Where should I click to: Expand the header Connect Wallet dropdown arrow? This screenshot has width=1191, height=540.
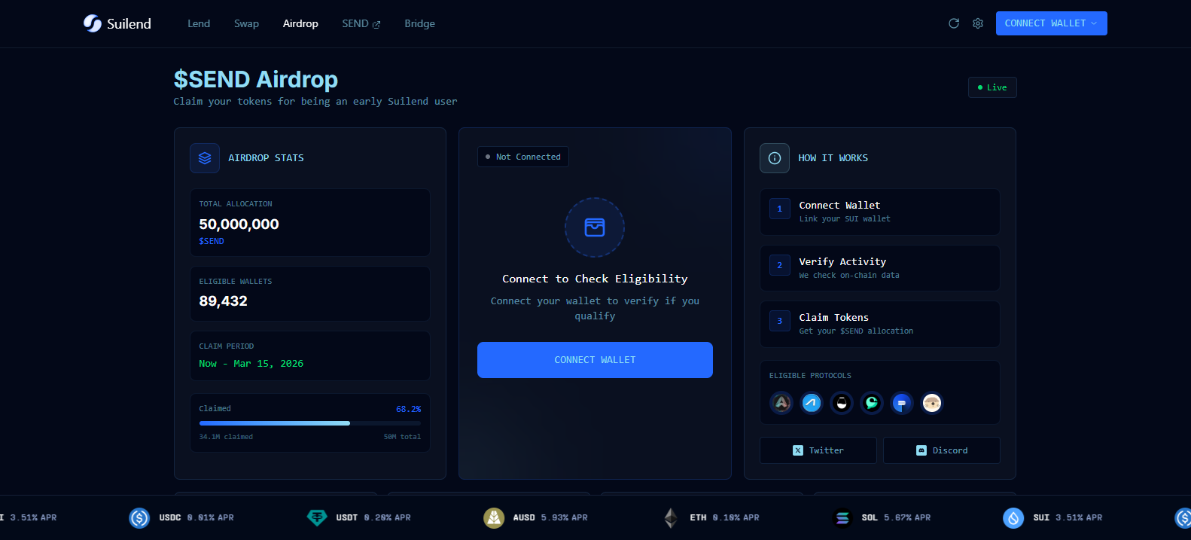pyautogui.click(x=1094, y=23)
